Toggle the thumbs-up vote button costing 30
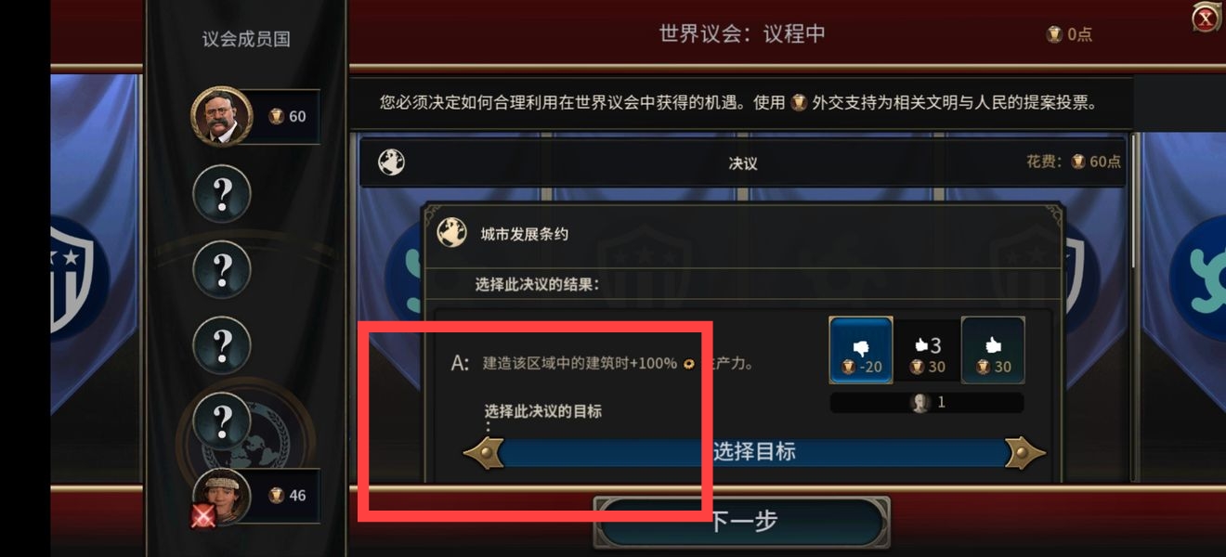The width and height of the screenshot is (1226, 557). pos(993,350)
